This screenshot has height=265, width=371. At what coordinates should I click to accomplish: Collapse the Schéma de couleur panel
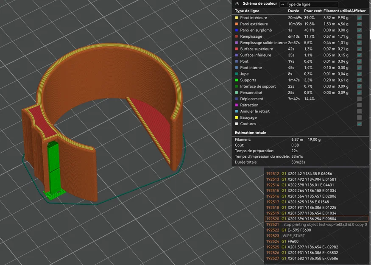(237, 3)
